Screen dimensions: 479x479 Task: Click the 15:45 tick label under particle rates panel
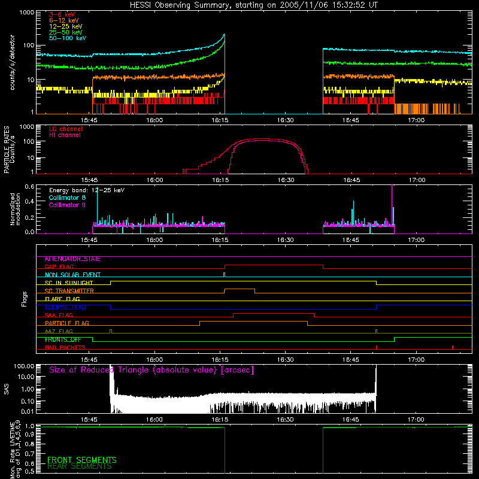[x=89, y=180]
